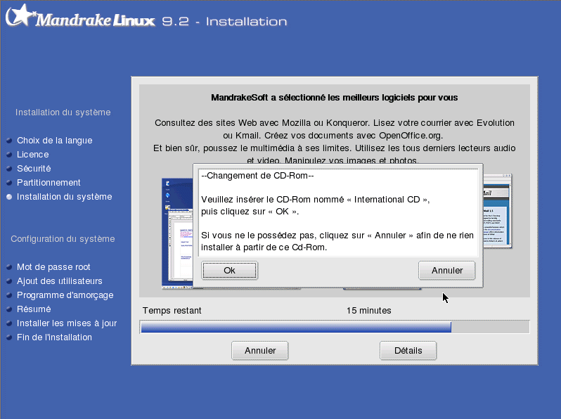This screenshot has width=561, height=419.
Task: Click the '--Changement de CD-Rom--' dialog heading
Action: click(x=257, y=176)
